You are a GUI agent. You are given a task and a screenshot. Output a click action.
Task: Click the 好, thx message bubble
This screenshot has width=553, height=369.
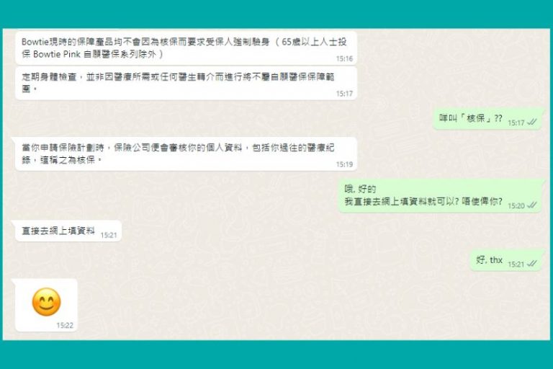505,260
